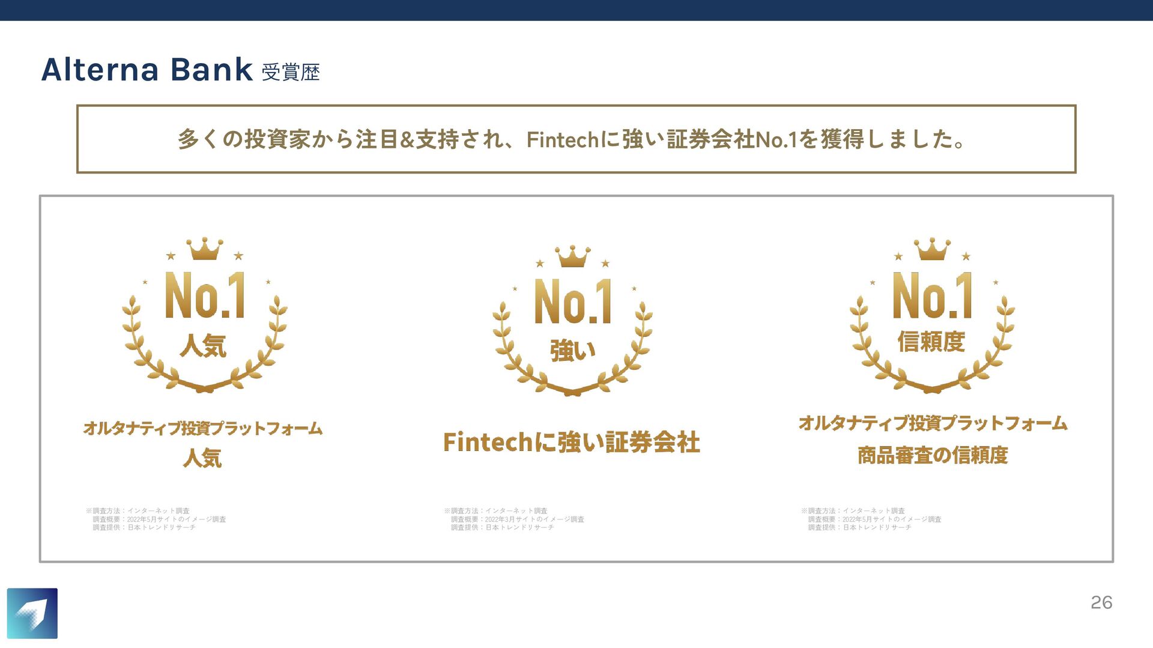The height and width of the screenshot is (648, 1153).
Task: Click the crown above the 強い badge
Action: pyautogui.click(x=573, y=256)
